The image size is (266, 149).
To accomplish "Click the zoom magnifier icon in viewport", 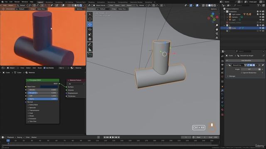I will click(217, 25).
